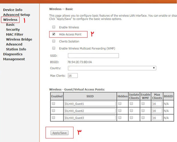Click the SSID text field
The height and width of the screenshot is (142, 177).
93,56
